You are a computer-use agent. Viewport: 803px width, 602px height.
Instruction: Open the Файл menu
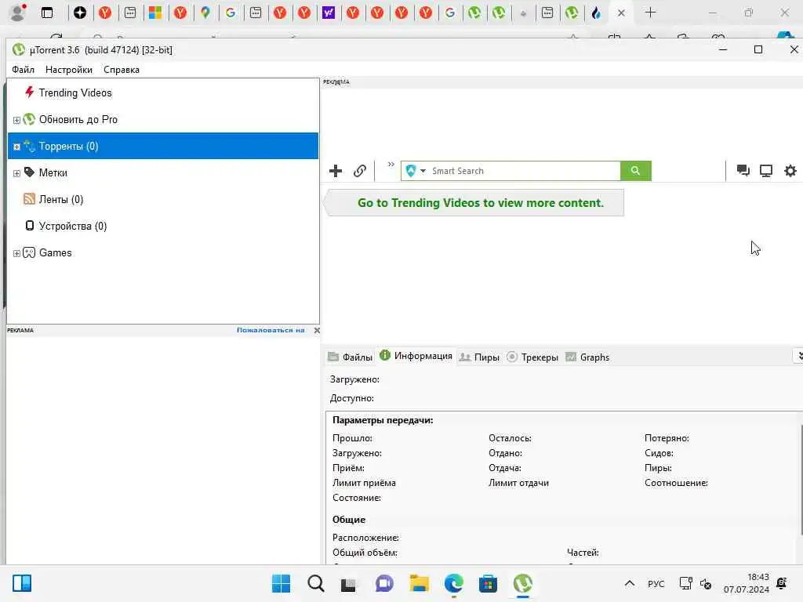point(23,70)
